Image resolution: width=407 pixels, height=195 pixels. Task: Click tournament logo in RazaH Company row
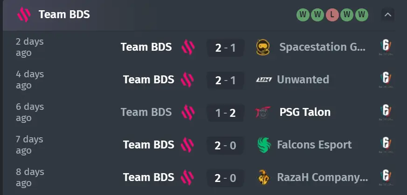(386, 178)
